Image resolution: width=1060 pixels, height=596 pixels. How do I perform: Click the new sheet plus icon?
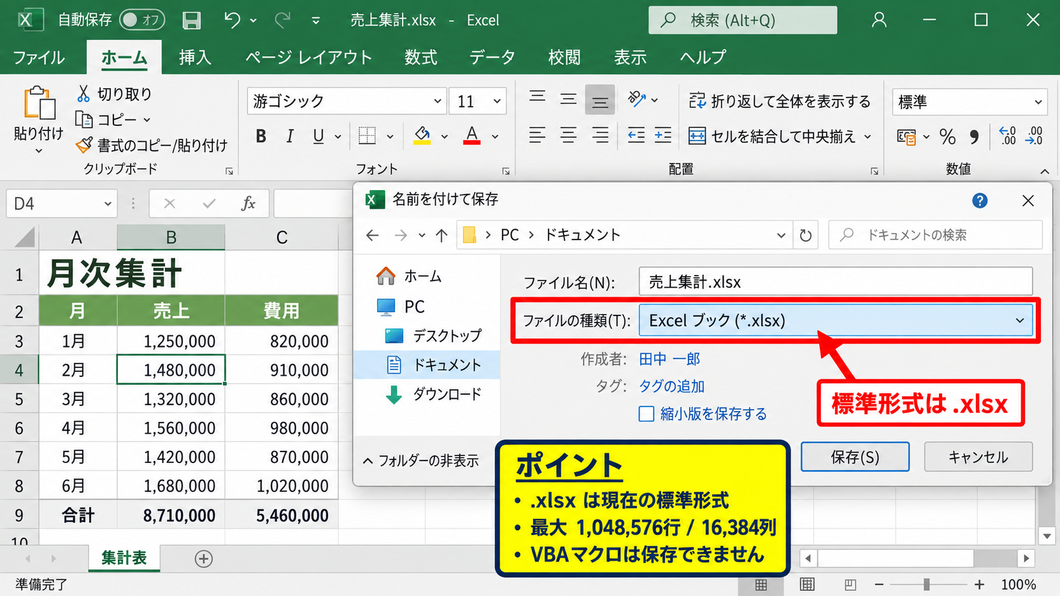point(204,559)
